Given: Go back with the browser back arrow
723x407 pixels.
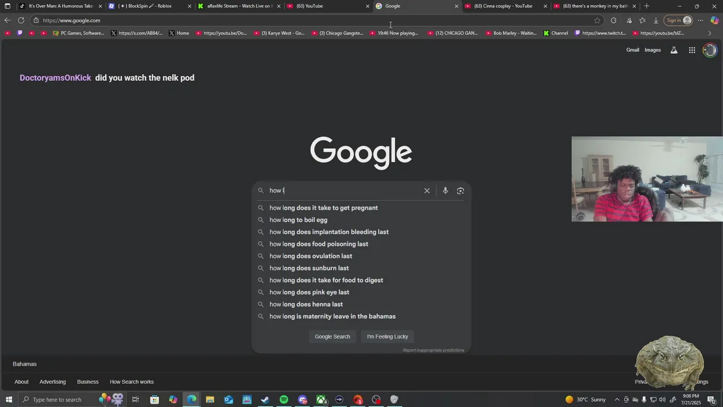Looking at the screenshot, I should click(7, 20).
